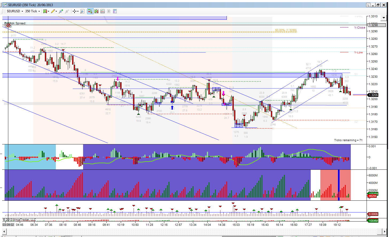The image size is (389, 237).
Task: Expand the arrow dropdown above the price axis
Action: (384, 18)
